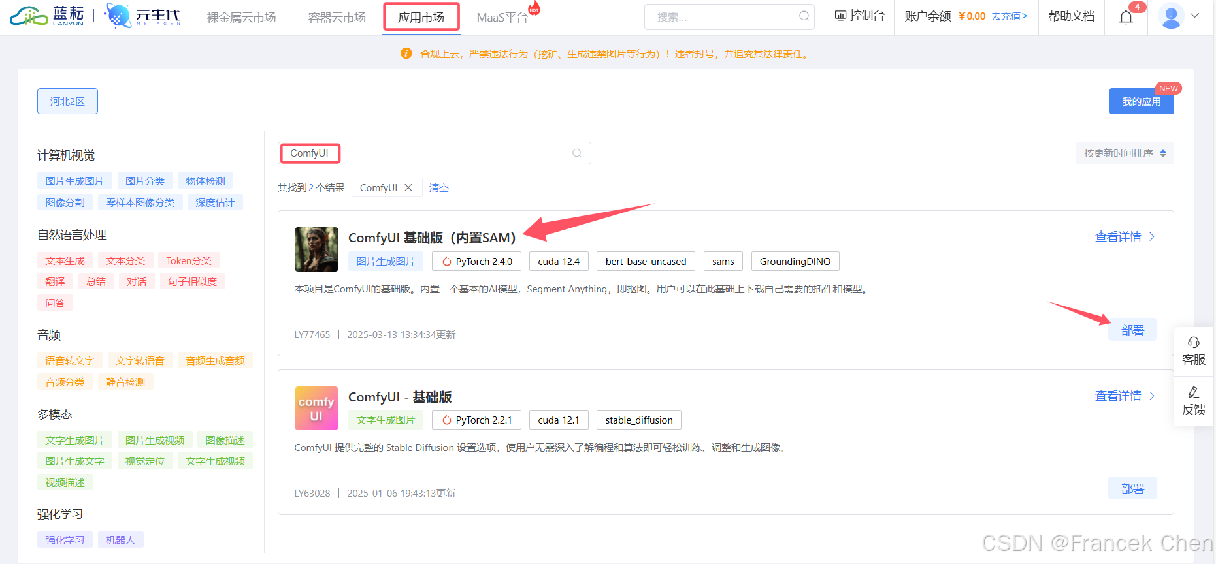Filter by 问答 tag
The width and height of the screenshot is (1216, 564).
55,303
